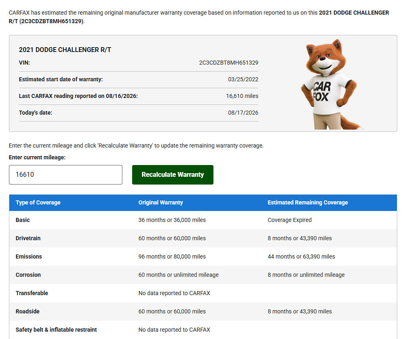Click Corrosion's 8 months or unlimited mileage

tap(306, 275)
